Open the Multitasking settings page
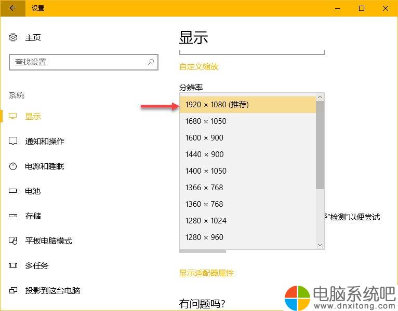The width and height of the screenshot is (398, 311). tap(37, 266)
